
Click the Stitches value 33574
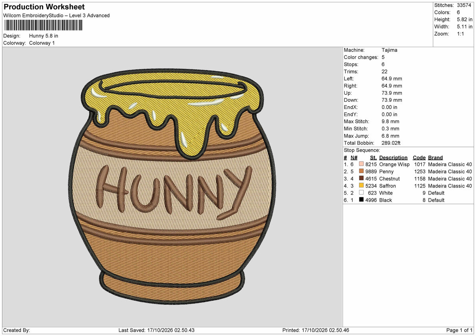tap(463, 5)
